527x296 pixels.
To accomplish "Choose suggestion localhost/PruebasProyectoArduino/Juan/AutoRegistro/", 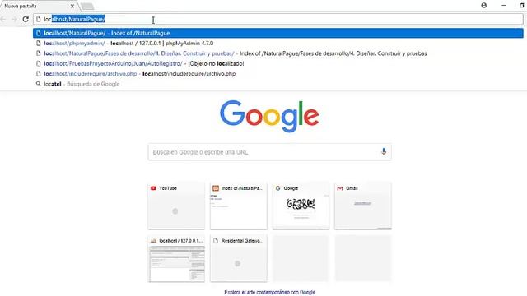I will [x=278, y=63].
